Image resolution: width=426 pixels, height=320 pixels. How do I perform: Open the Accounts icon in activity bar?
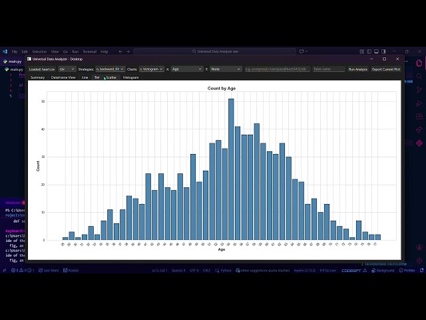pos(419,247)
